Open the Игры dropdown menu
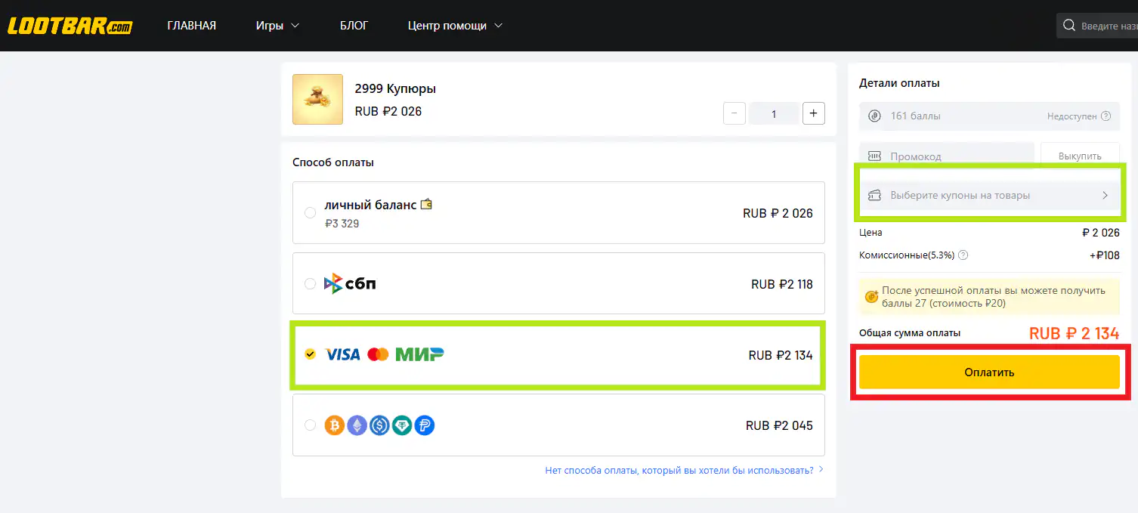The image size is (1138, 513). [277, 26]
